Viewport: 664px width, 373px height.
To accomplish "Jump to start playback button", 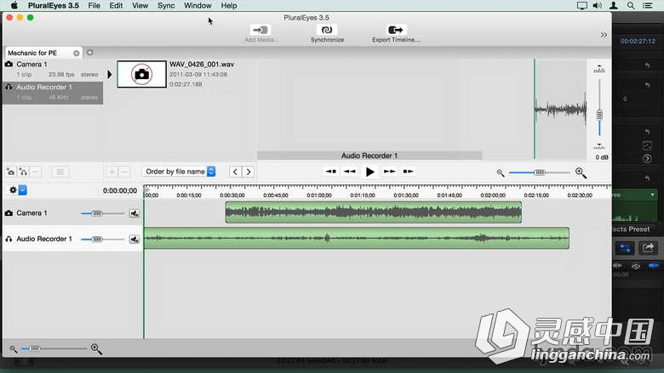I will point(331,172).
